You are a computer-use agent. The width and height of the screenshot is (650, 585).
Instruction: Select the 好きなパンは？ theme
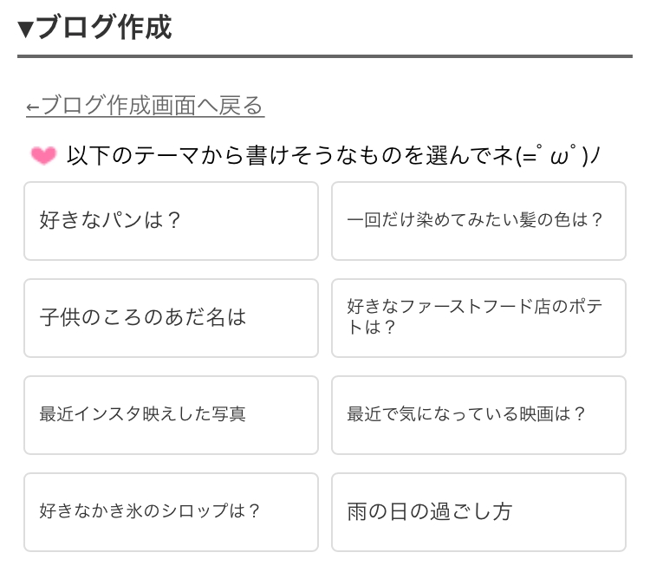[x=172, y=221]
